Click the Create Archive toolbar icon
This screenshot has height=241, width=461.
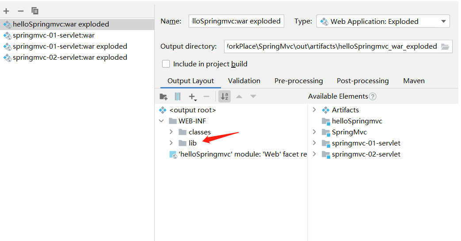[178, 96]
